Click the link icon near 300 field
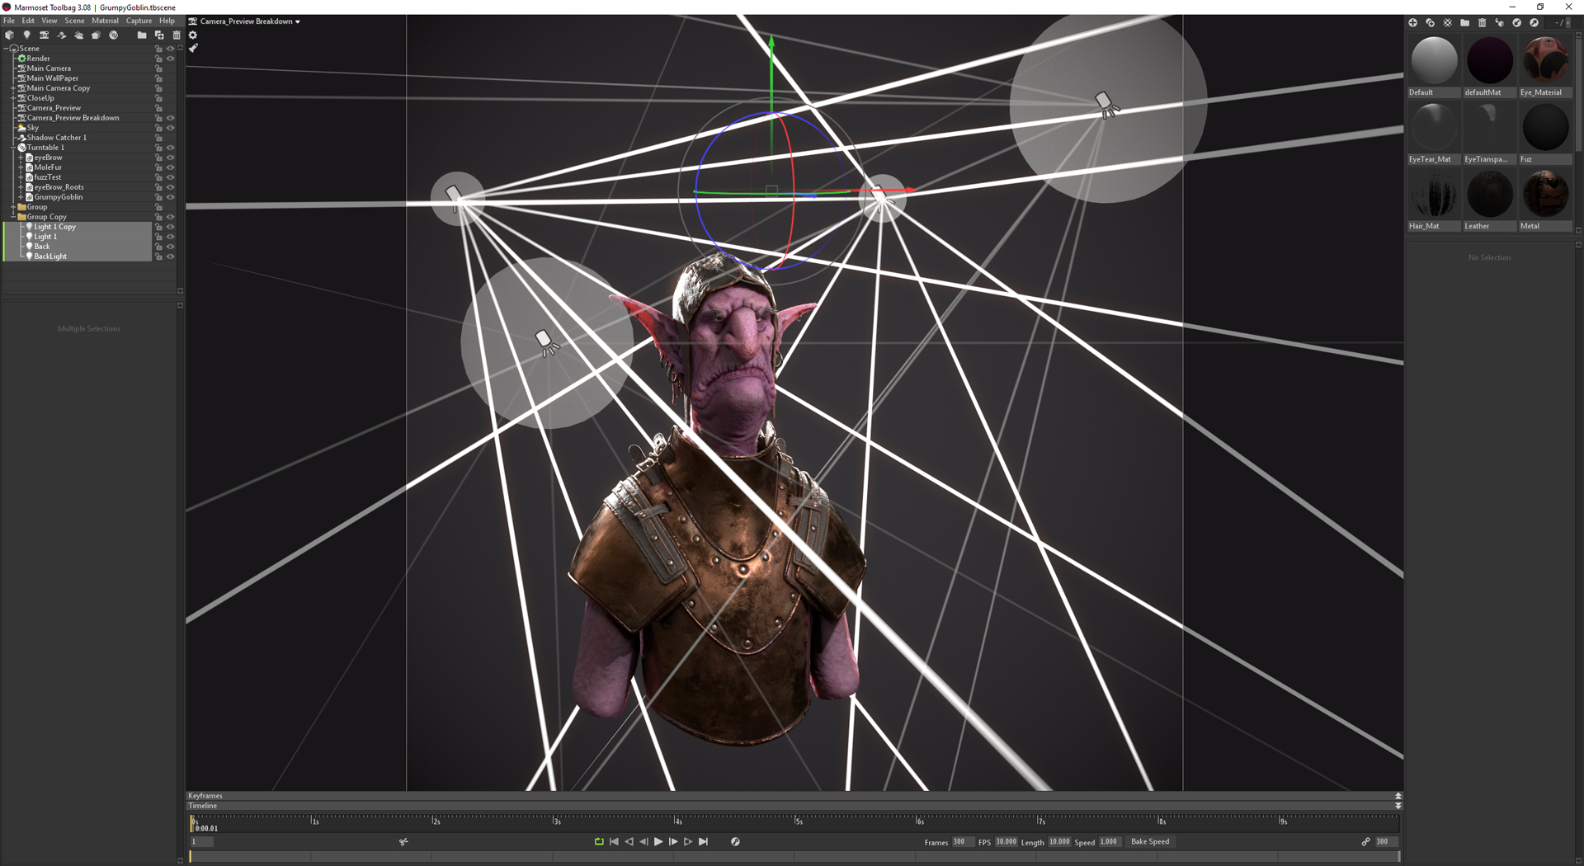This screenshot has height=866, width=1584. point(1365,842)
